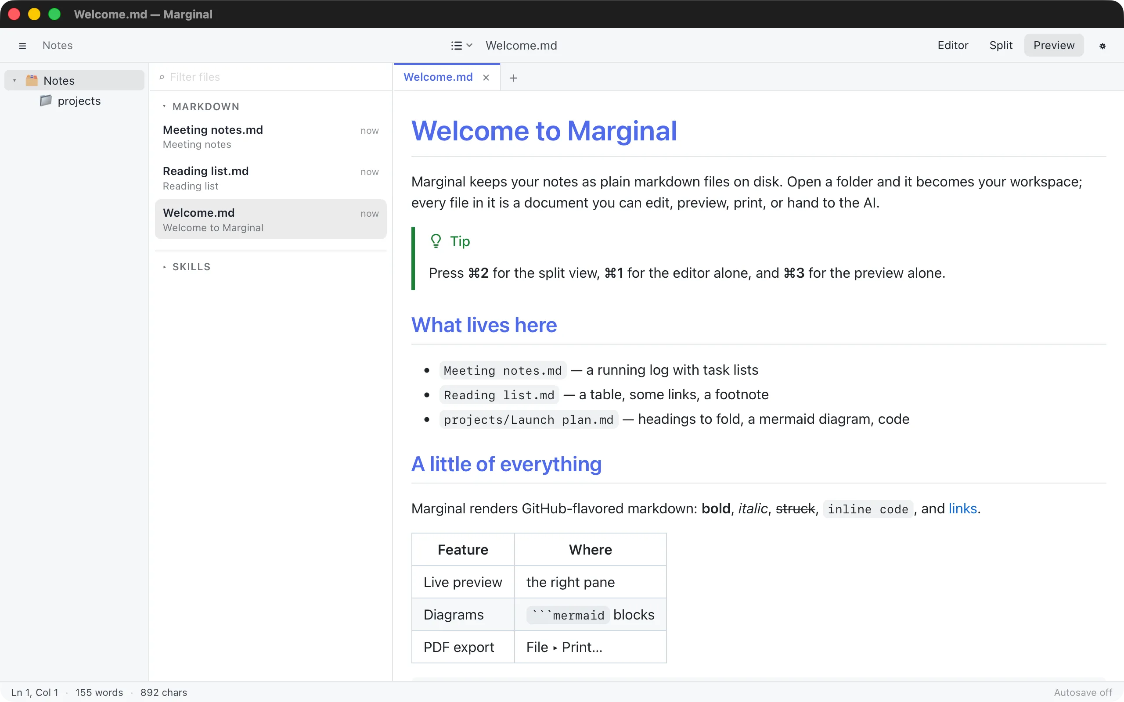Click 'projects/Launch plan.md' inline code

[x=529, y=419]
